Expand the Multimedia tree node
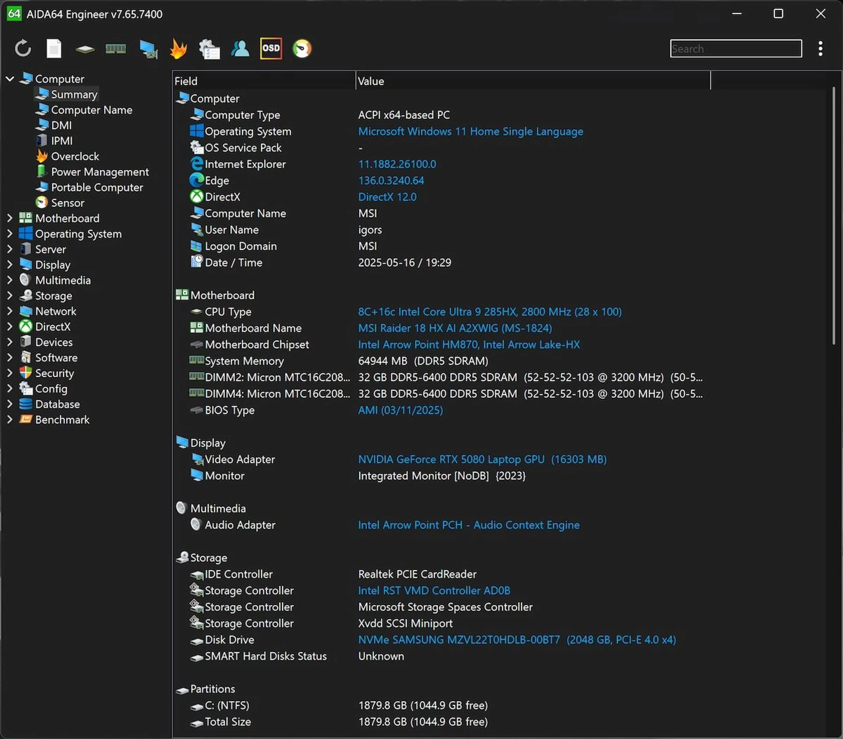 (10, 280)
